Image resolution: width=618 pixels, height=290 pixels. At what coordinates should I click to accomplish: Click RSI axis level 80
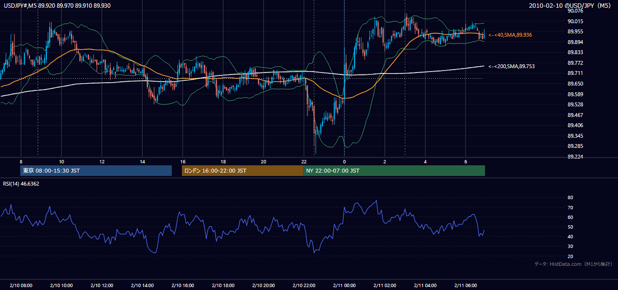(x=571, y=198)
